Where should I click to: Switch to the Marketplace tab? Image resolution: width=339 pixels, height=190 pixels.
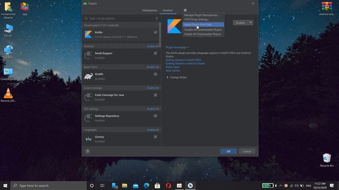[149, 11]
